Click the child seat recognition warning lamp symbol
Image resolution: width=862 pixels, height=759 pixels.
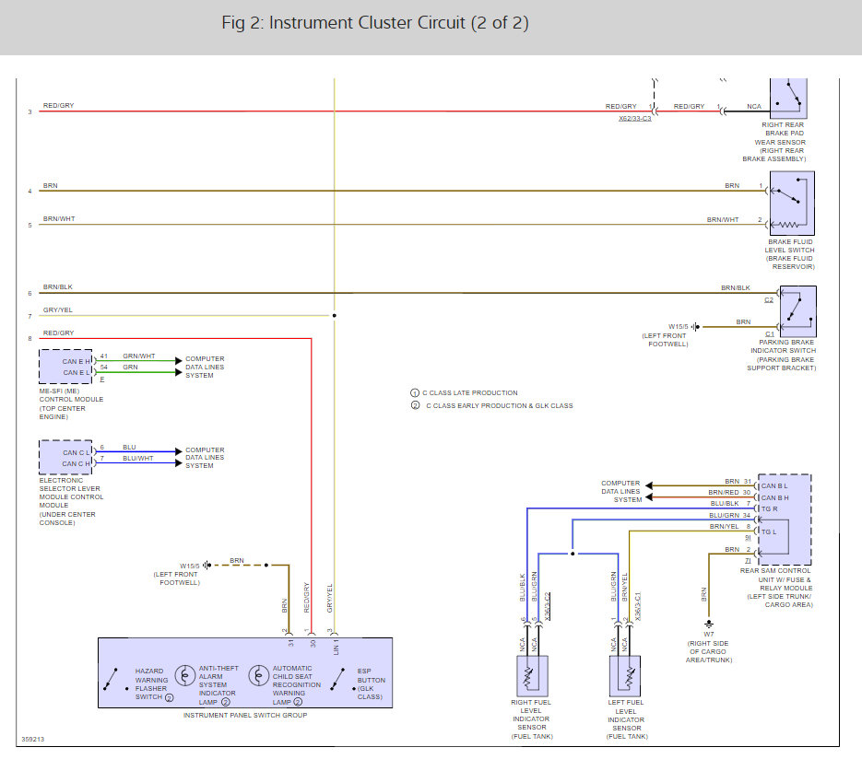(258, 675)
